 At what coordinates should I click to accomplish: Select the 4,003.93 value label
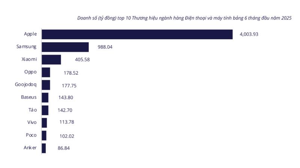(249, 34)
